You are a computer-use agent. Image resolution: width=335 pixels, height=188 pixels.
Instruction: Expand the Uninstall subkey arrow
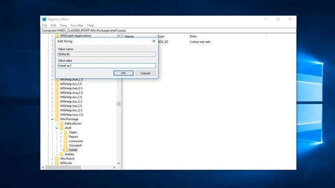61,146
